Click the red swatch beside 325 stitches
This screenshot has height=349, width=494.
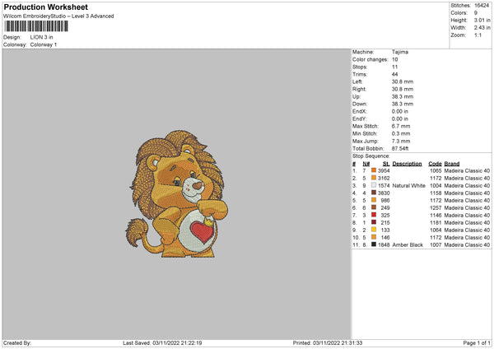(x=374, y=215)
